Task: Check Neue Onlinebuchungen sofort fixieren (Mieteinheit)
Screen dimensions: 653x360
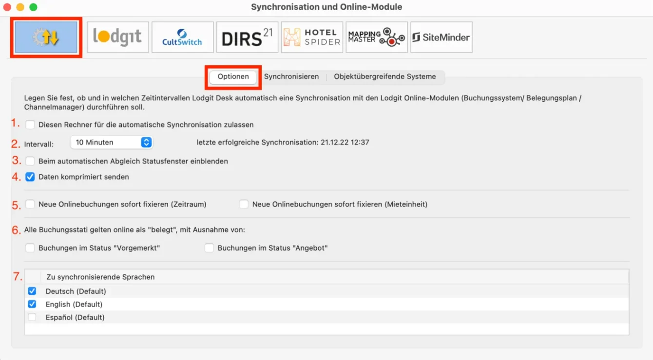Action: pyautogui.click(x=244, y=204)
